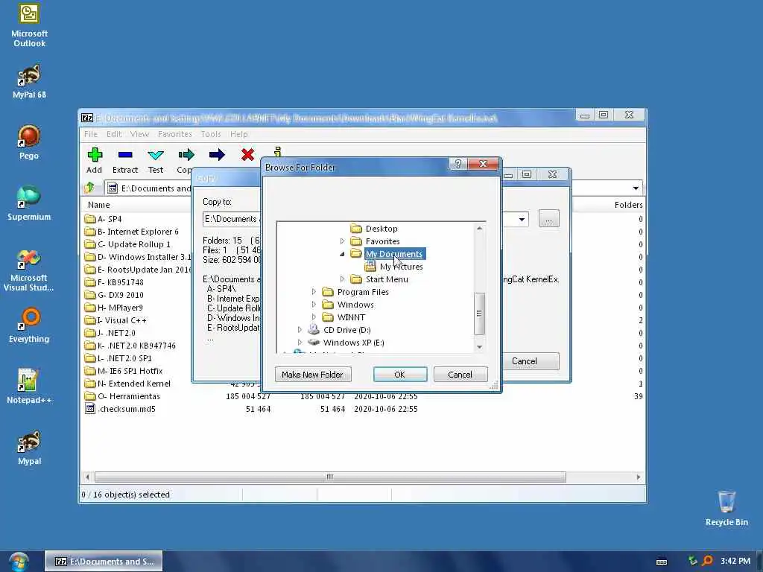Open the Edit menu
Screen dimensions: 763x572
[x=114, y=134]
